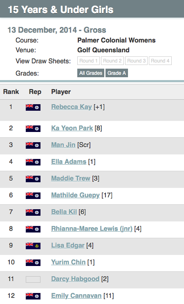View the Round 3 draw sheet
184x304 pixels.
pyautogui.click(x=137, y=61)
